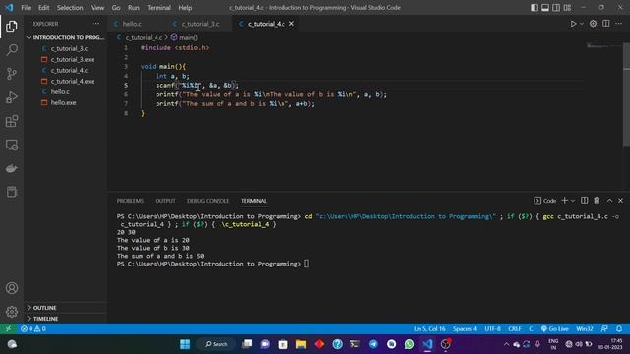Switch to the Output panel tab
Screen dimensions: 630x354
[165, 201]
